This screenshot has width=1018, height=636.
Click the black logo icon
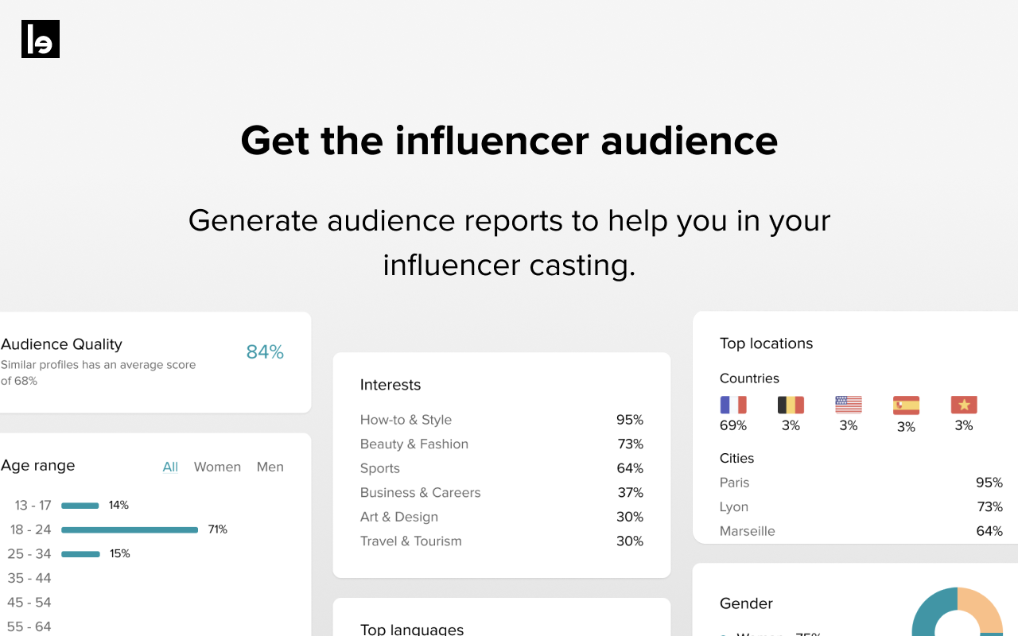(x=41, y=39)
